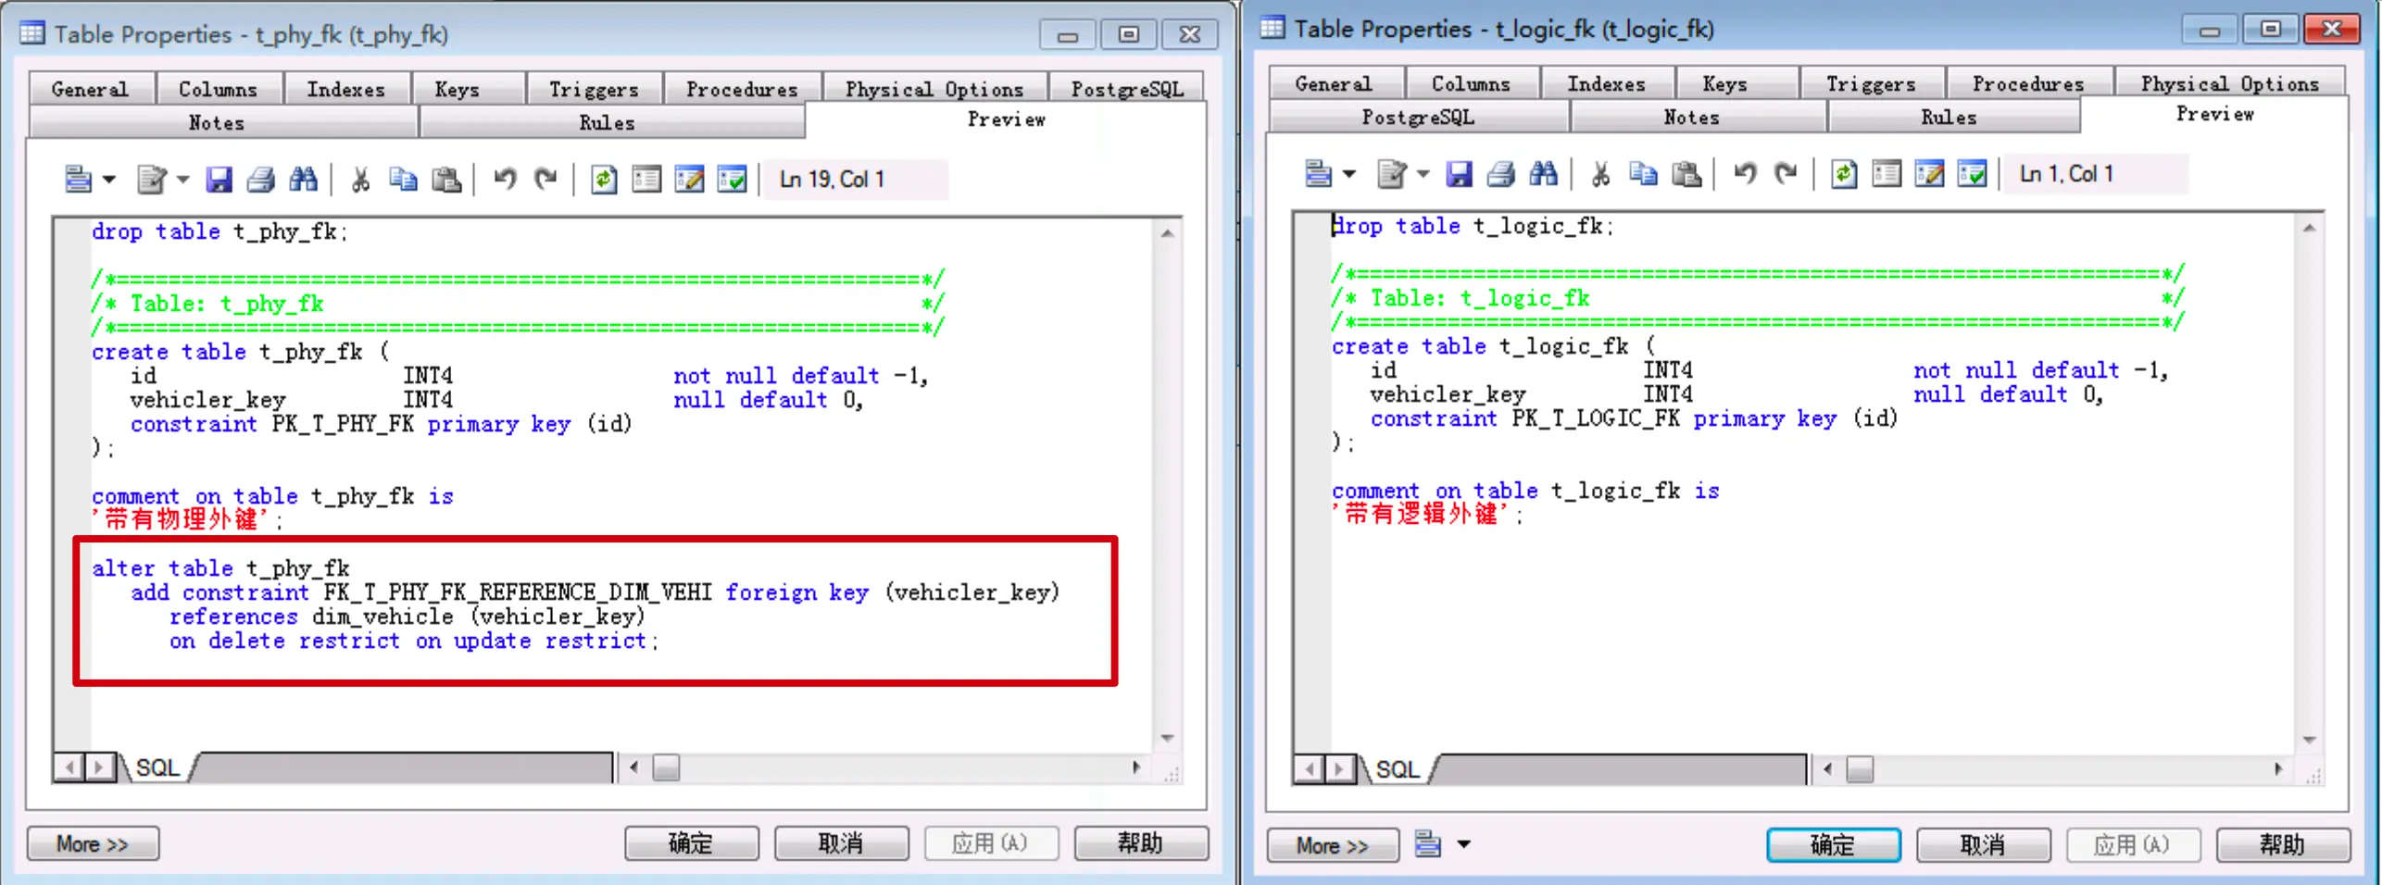
Task: Click Refresh icon in t_logic_fk preview toolbar
Action: pos(1844,173)
